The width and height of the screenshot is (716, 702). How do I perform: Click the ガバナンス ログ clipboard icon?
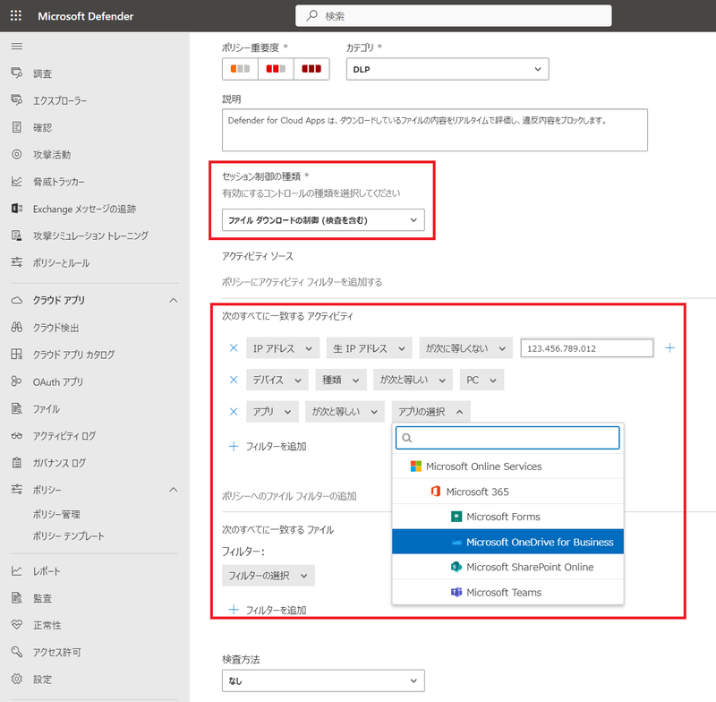click(17, 463)
